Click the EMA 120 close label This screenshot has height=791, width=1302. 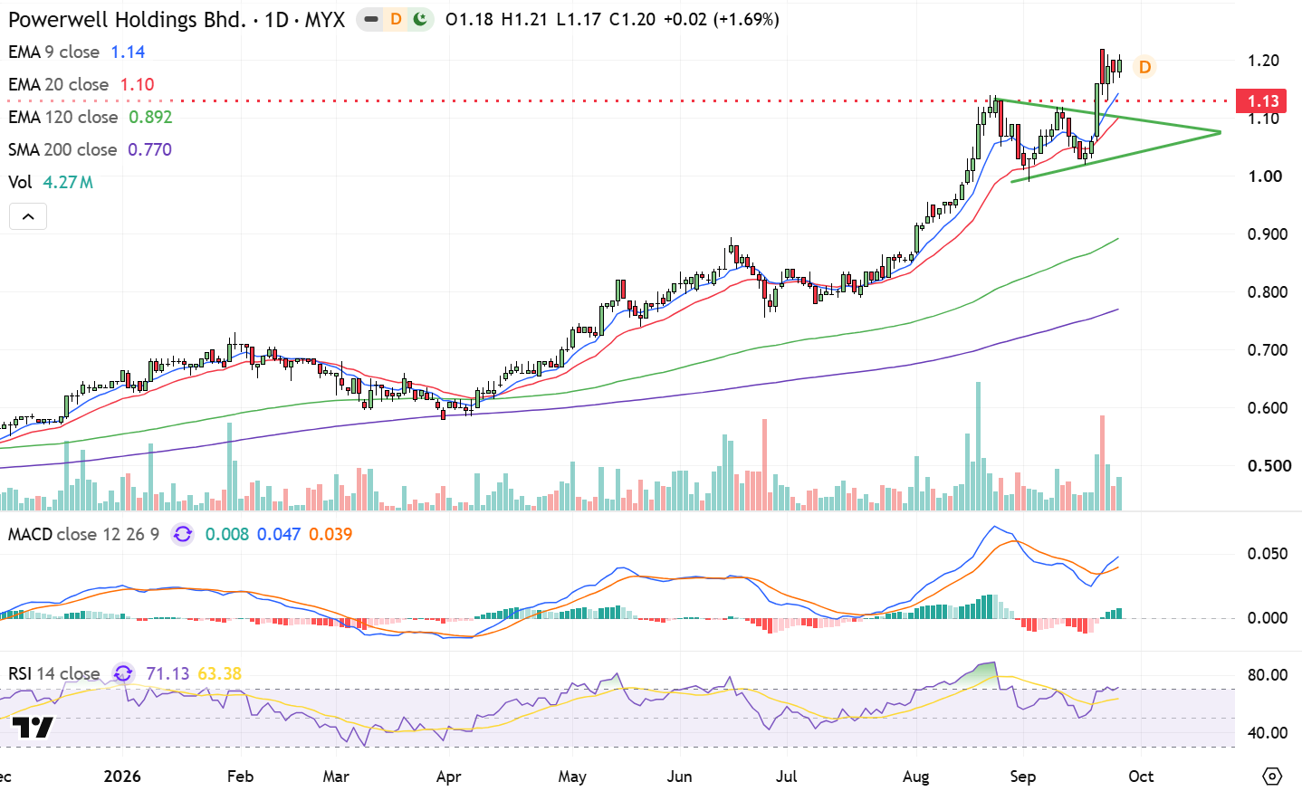coord(62,117)
